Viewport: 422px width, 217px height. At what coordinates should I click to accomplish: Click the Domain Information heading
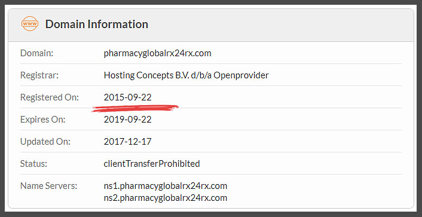(x=97, y=24)
